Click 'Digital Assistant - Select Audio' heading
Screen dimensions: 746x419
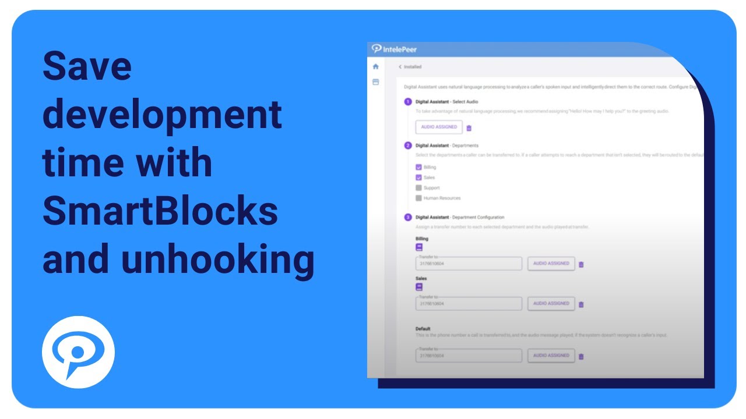click(446, 102)
